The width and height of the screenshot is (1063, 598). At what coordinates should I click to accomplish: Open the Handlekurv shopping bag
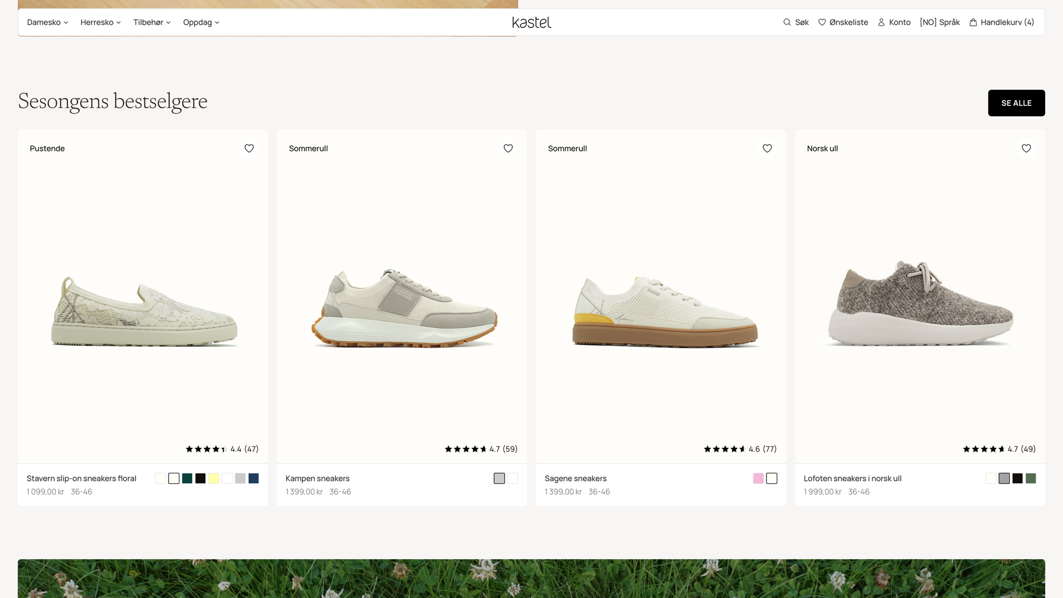[1002, 23]
